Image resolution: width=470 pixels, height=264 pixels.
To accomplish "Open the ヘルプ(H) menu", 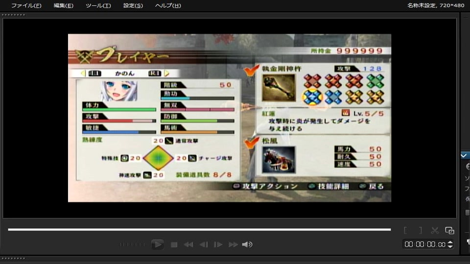I will pos(168,5).
